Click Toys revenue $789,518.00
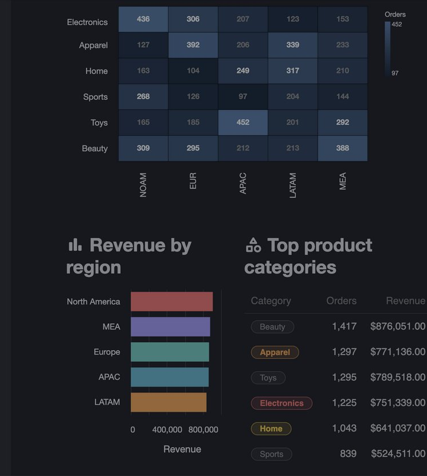The image size is (427, 476). pyautogui.click(x=397, y=377)
